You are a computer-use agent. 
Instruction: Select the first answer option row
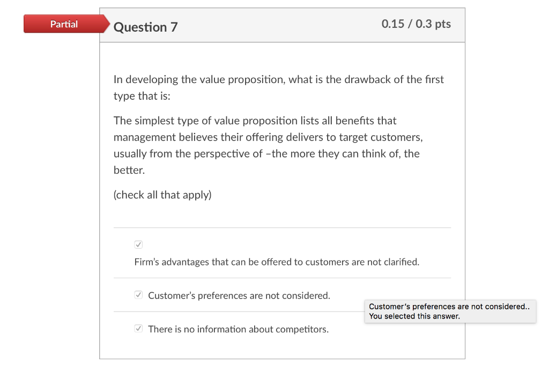tap(283, 253)
